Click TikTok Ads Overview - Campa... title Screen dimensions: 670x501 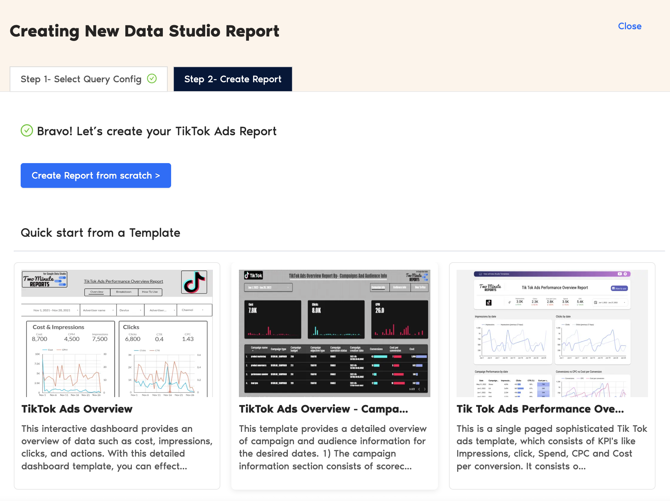tap(324, 409)
